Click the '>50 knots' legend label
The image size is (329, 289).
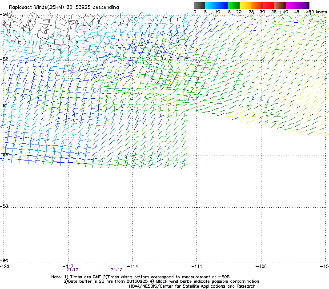point(316,12)
